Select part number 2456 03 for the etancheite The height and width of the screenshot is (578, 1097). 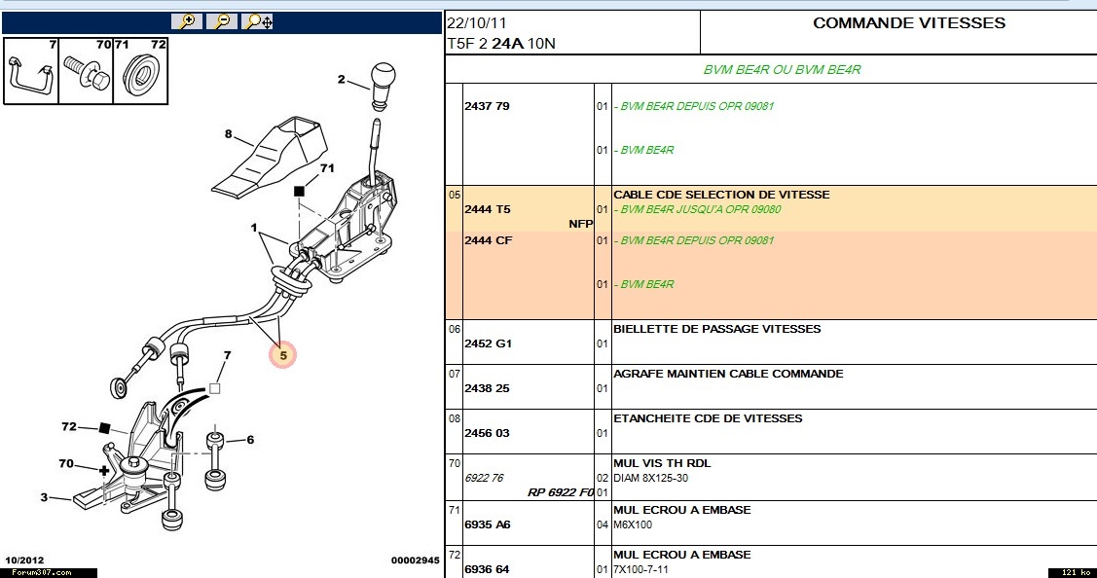pos(487,433)
